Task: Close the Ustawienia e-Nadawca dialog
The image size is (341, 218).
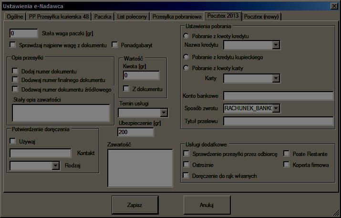Action: (334, 6)
